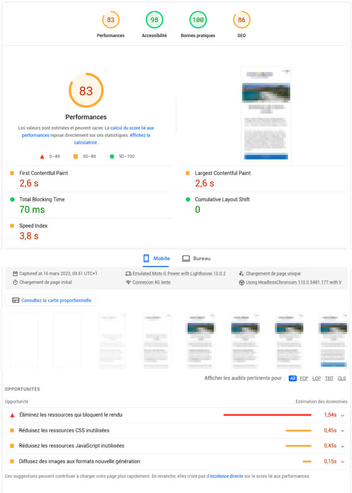
Task: Expand Réduisez les ressources CSS inutilisées chevron
Action: [342, 431]
